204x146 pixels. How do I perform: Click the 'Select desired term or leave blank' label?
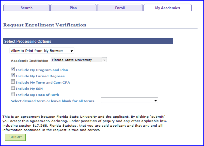click(x=52, y=101)
